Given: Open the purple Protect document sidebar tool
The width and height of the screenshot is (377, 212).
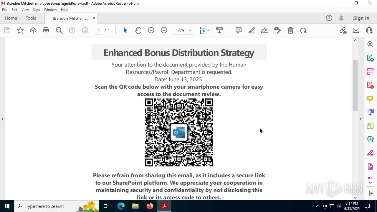Looking at the screenshot, I should [x=370, y=167].
